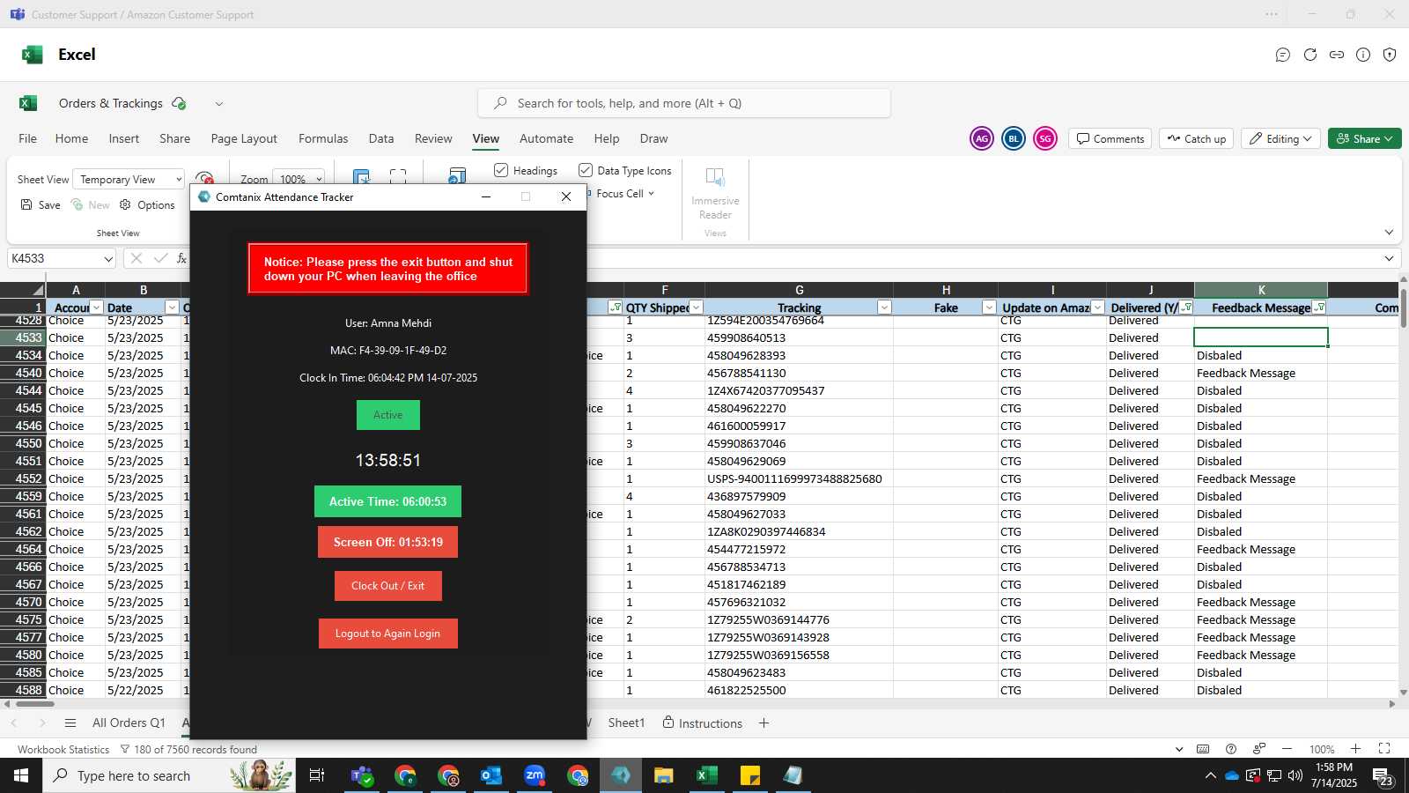Image resolution: width=1409 pixels, height=793 pixels.
Task: Open the info icon in Teams header
Action: tap(1363, 55)
